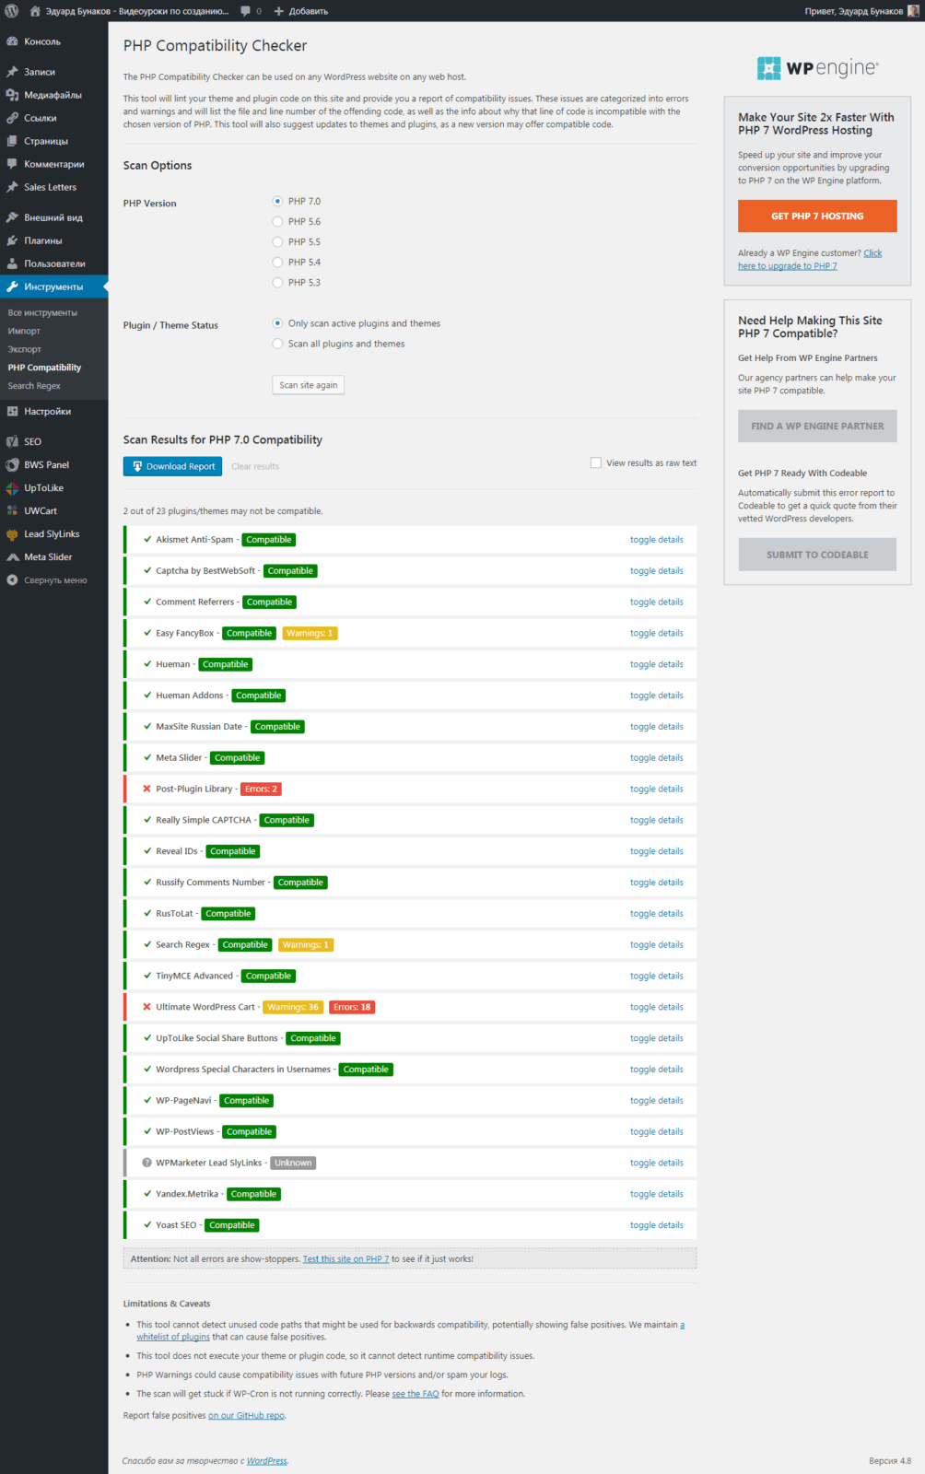
Task: Click SUBMIT TO CODEABLE button
Action: [817, 555]
